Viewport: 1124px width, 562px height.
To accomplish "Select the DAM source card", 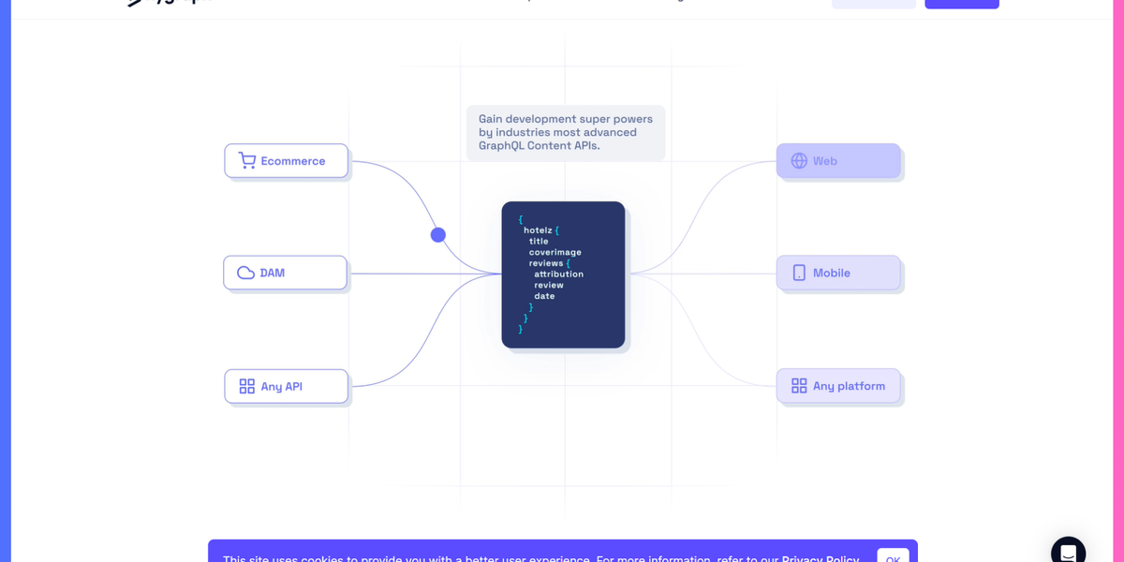I will 285,273.
